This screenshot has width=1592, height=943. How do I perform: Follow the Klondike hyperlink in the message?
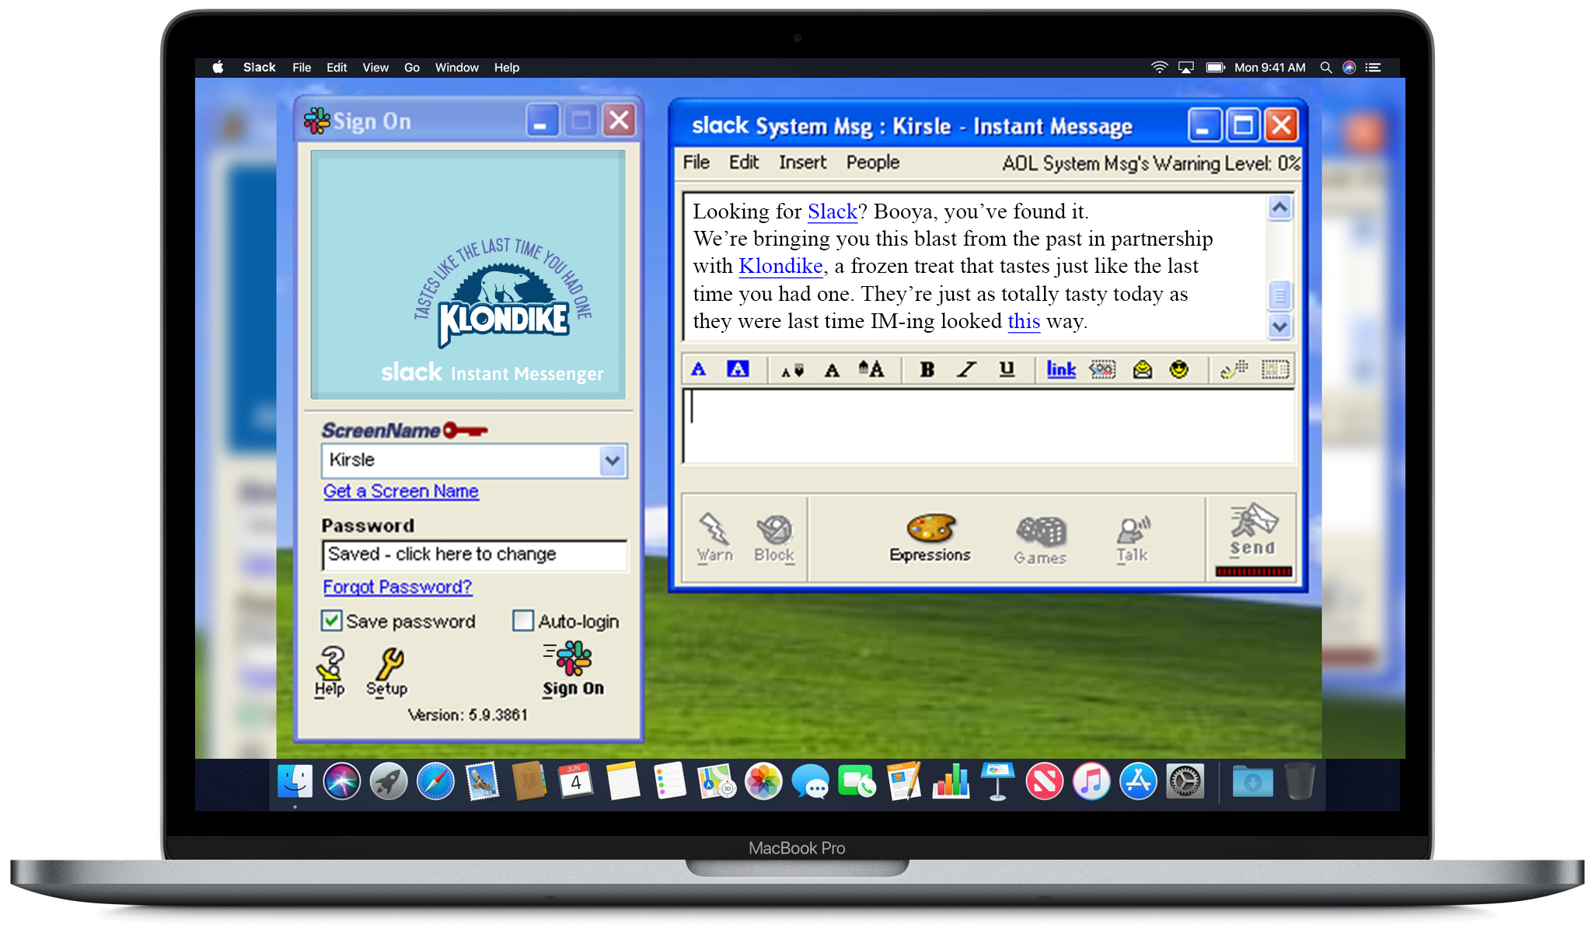[780, 266]
